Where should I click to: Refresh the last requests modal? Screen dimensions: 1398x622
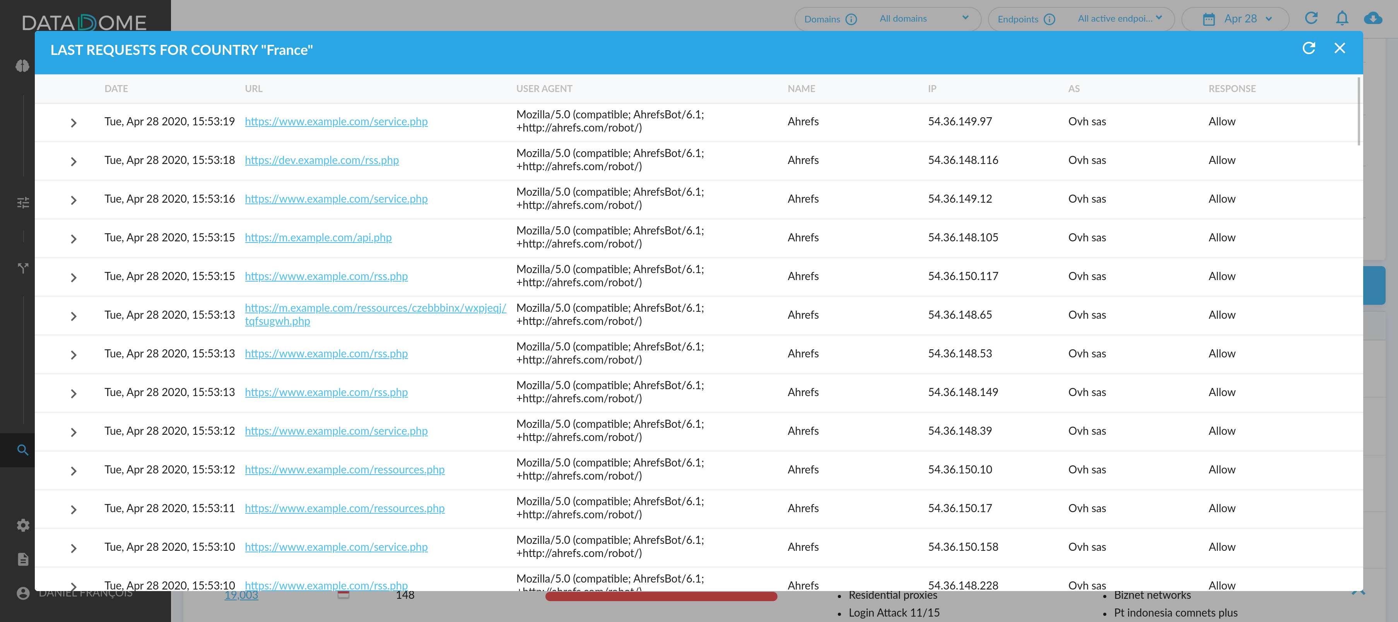click(x=1309, y=49)
